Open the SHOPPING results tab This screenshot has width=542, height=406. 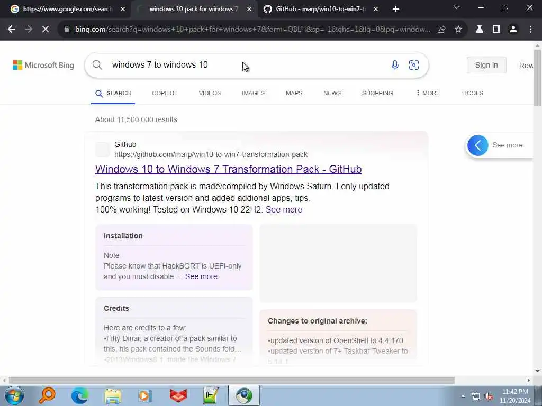[x=377, y=93]
